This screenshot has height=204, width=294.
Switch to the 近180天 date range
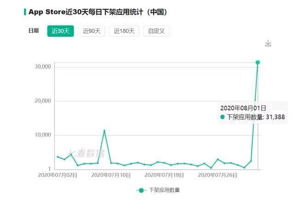[124, 31]
